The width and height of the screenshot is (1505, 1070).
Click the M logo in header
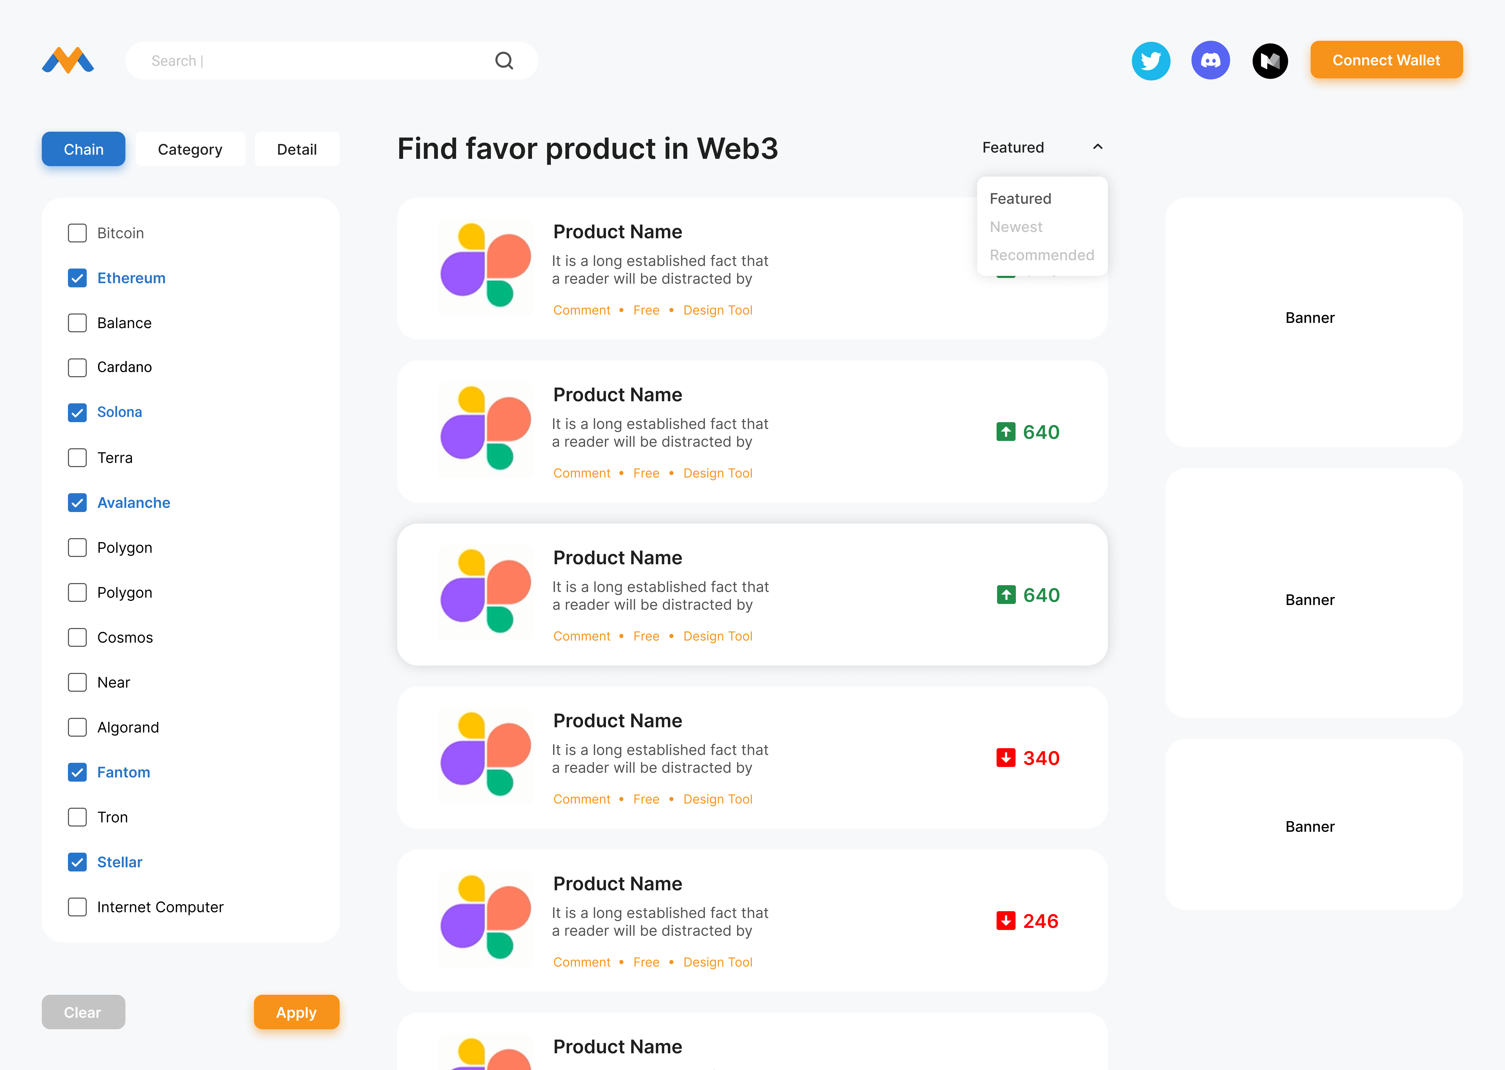[x=68, y=60]
